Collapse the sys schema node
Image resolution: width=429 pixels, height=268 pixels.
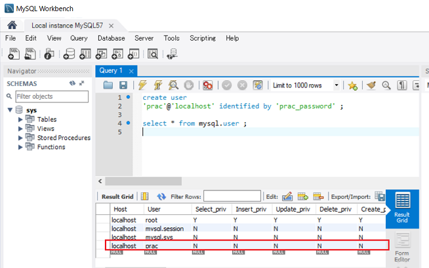(x=10, y=110)
